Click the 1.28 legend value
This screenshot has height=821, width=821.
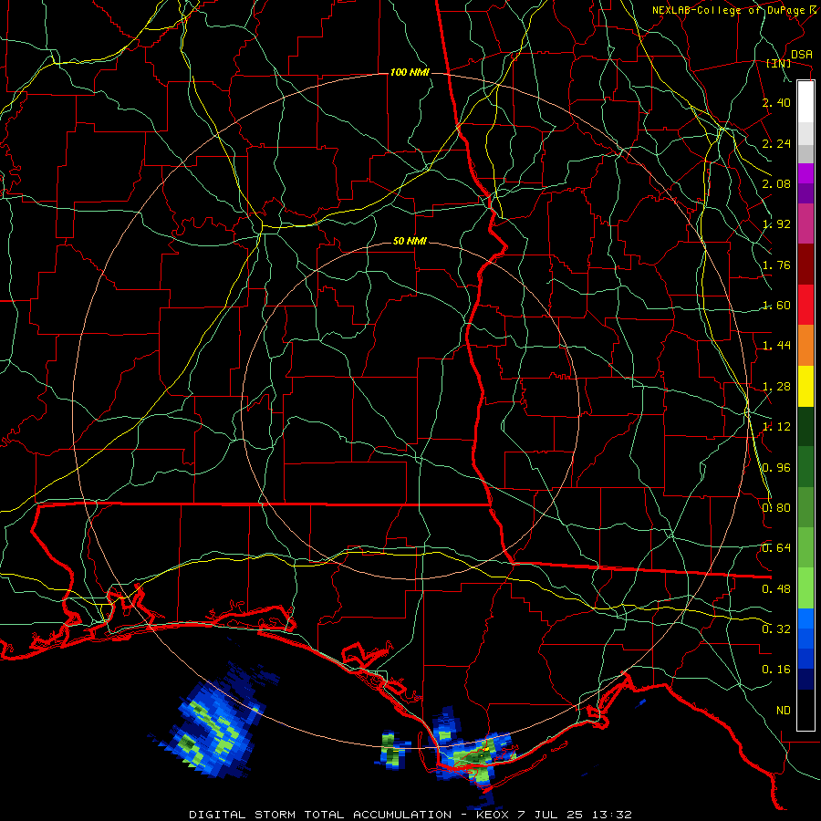(x=776, y=387)
